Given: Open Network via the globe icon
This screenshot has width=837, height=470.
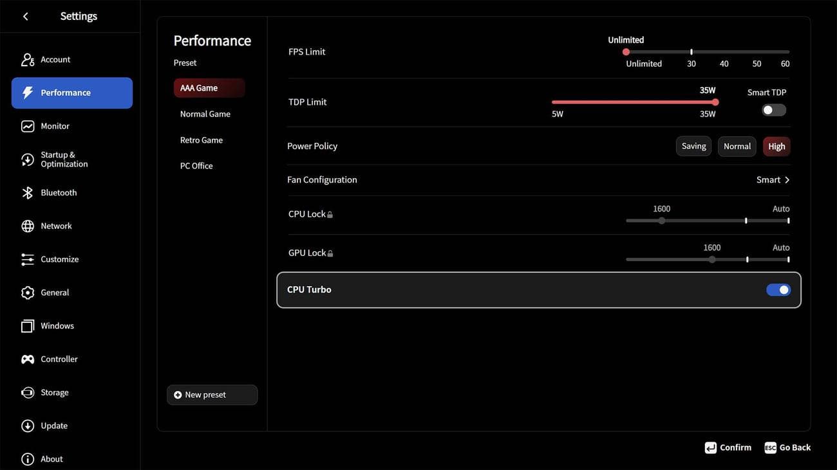Looking at the screenshot, I should pyautogui.click(x=28, y=226).
